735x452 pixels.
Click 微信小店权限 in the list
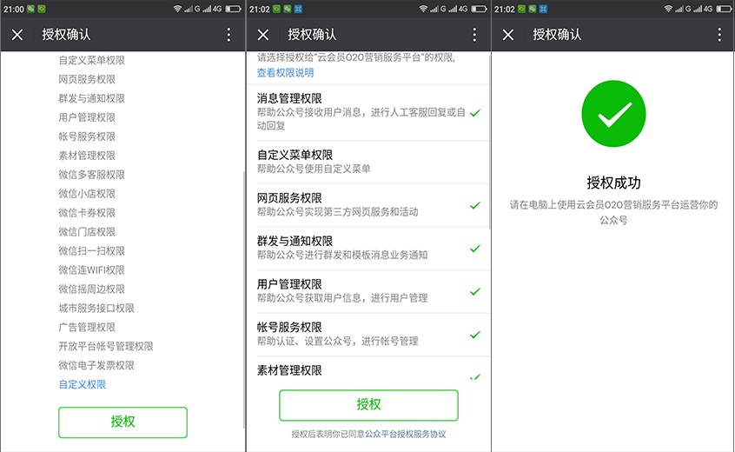click(87, 194)
